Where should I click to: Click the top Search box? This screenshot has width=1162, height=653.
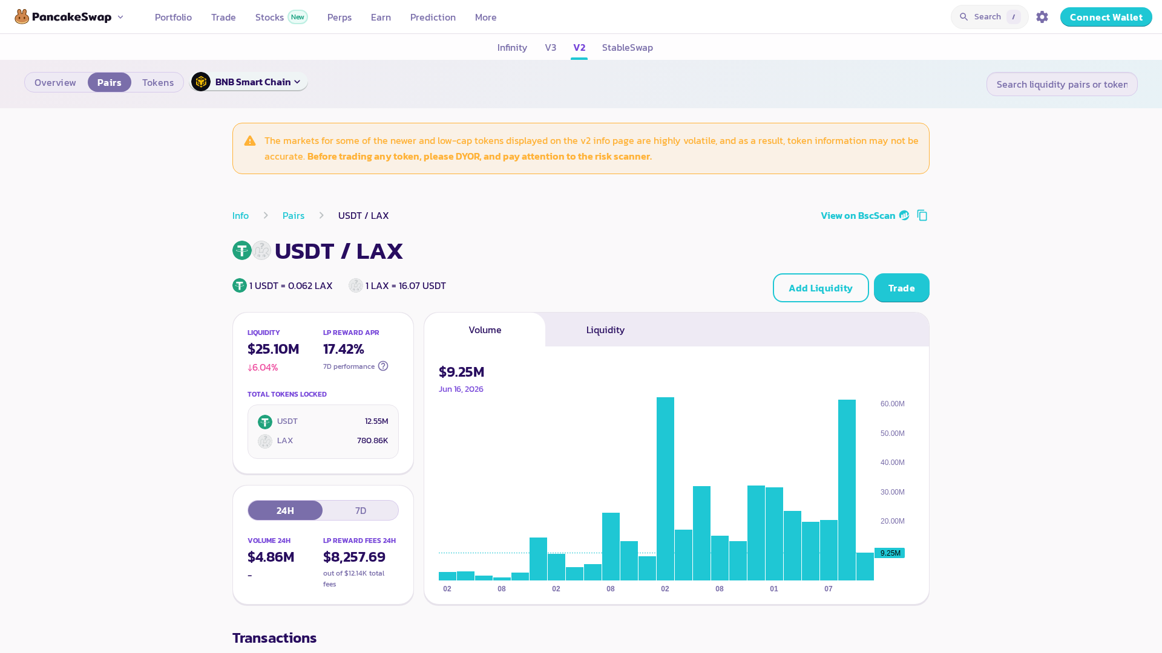[990, 17]
